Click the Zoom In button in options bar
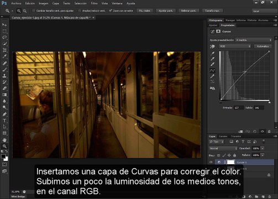Viewport: 278px width, 199px height. click(x=19, y=11)
